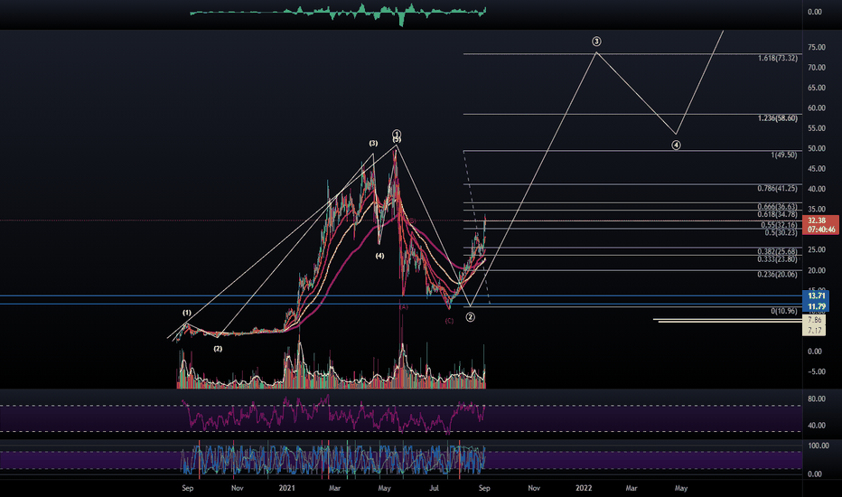Select the 0.236(20.06) Fibonacci level label

coord(778,274)
